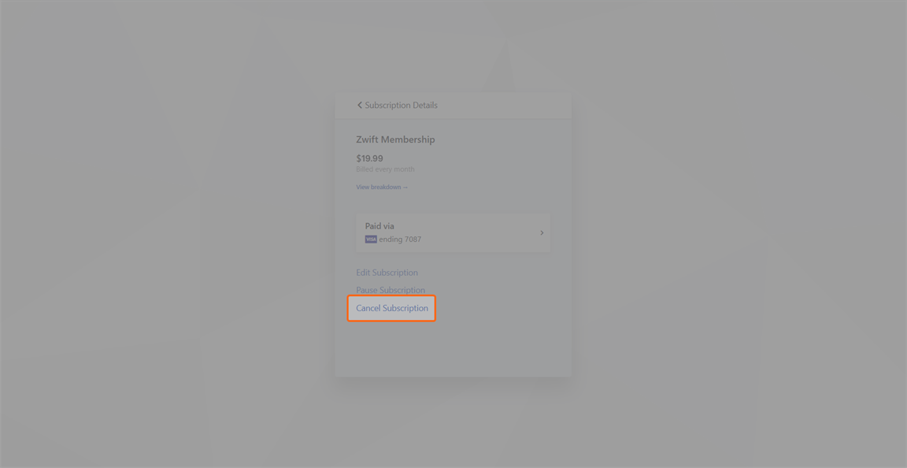Click the $19.99 price text

[369, 158]
